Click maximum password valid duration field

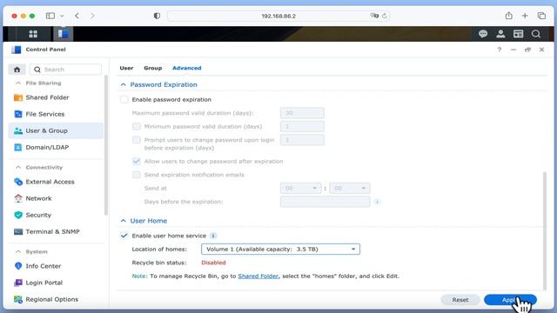tap(302, 113)
